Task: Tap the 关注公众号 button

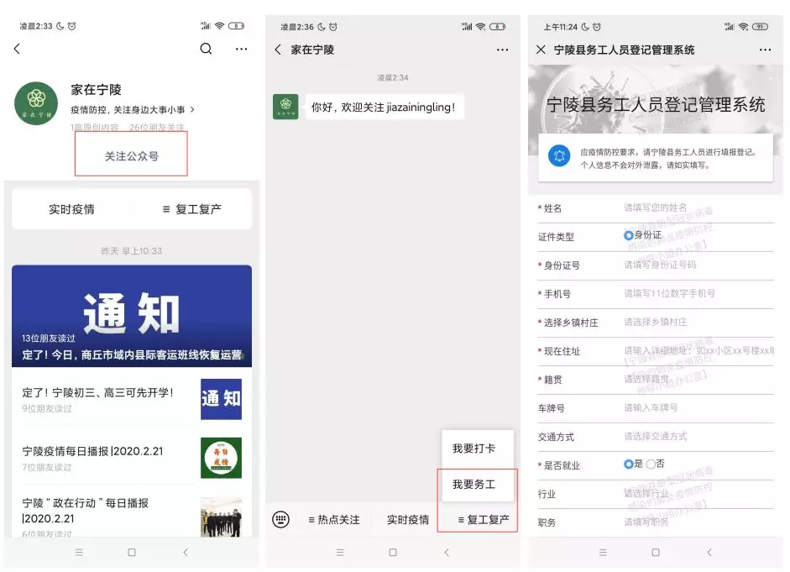Action: (x=131, y=155)
